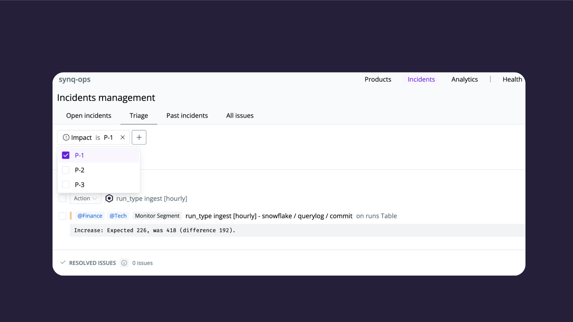Select the checkbox on the querylog commit issue row
Image resolution: width=573 pixels, height=322 pixels.
pyautogui.click(x=62, y=216)
